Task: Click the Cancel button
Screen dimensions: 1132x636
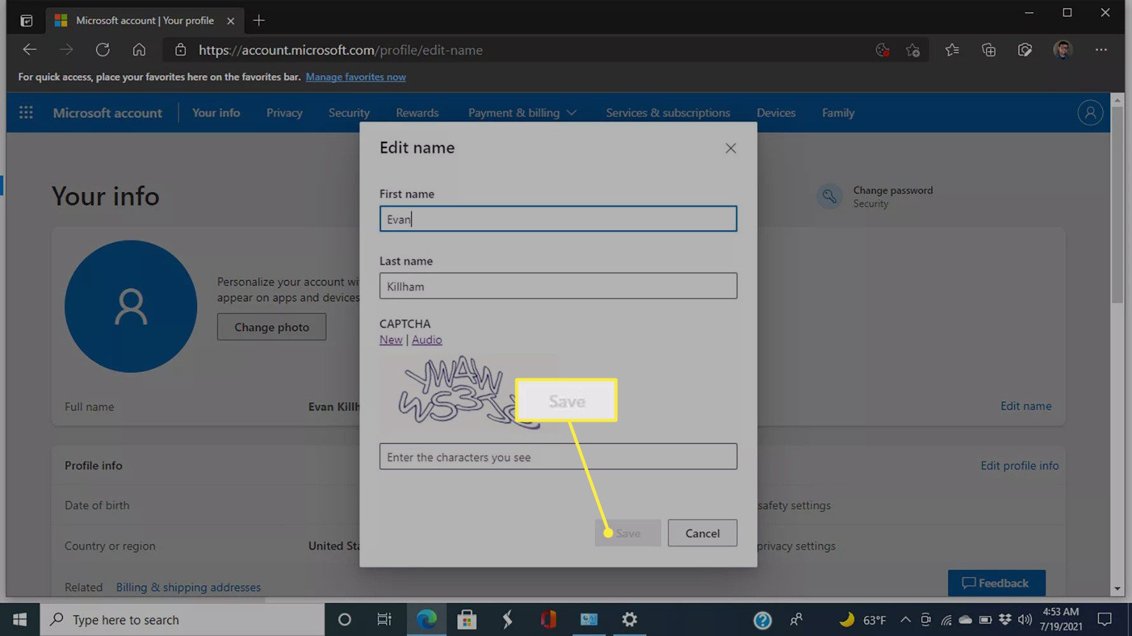Action: tap(702, 533)
